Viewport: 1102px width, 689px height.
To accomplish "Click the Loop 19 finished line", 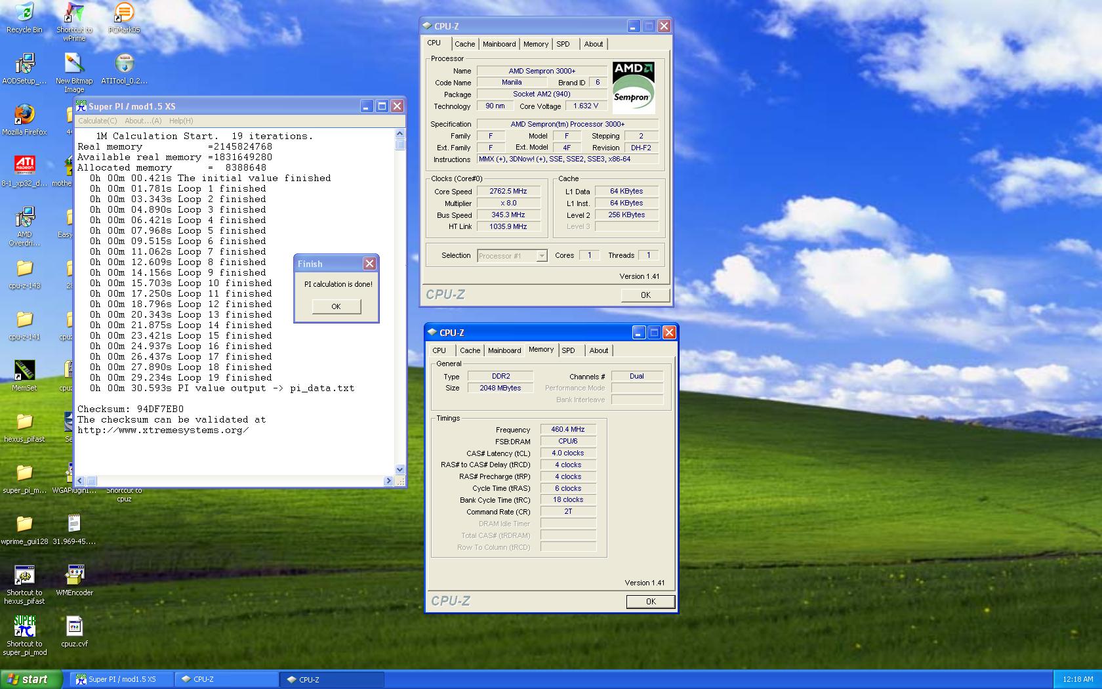I will pos(180,378).
